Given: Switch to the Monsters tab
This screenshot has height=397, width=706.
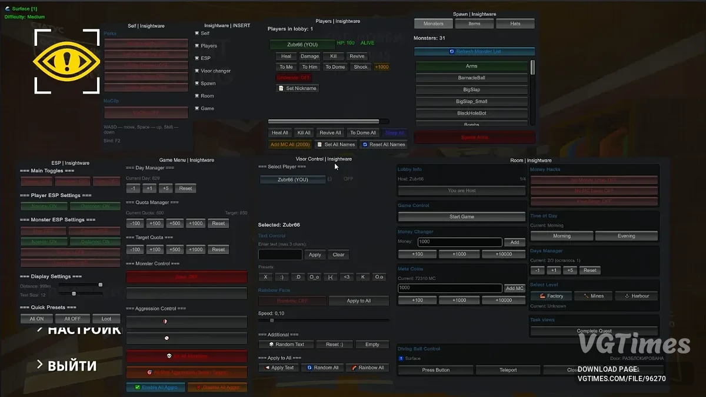Looking at the screenshot, I should click(x=434, y=24).
